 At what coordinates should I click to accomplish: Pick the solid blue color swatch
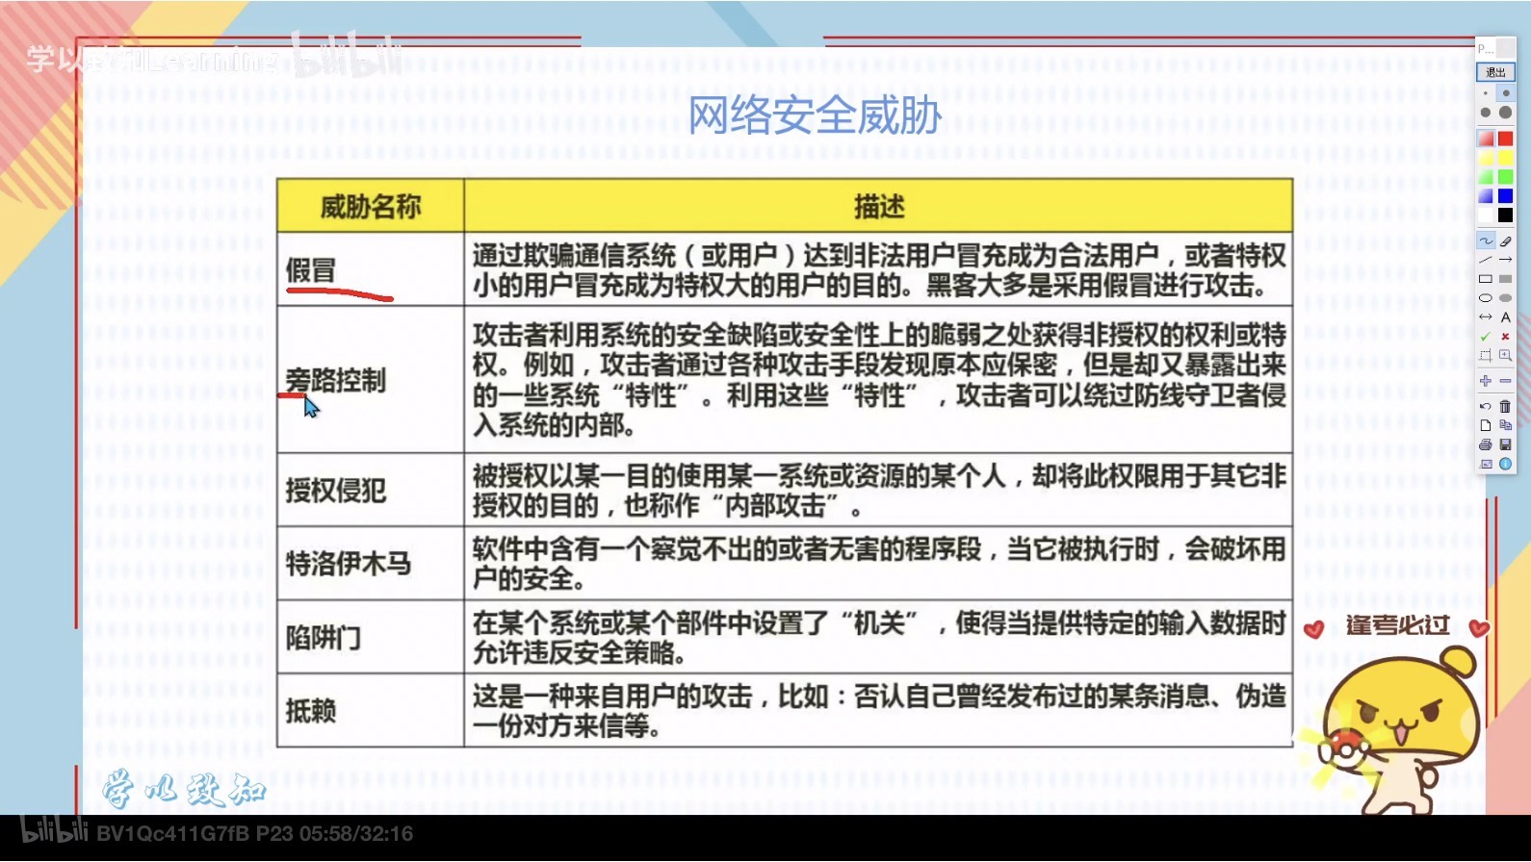point(1505,196)
